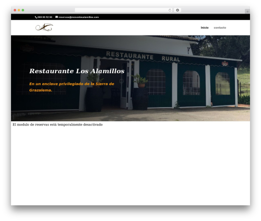
Task: Reload the page using refresh icon
Action: (170, 10)
